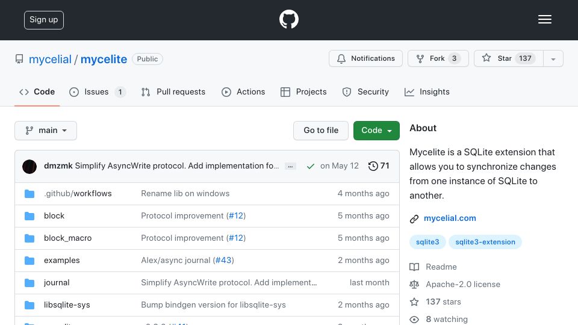Expand the Star lists dropdown arrow
Image resolution: width=578 pixels, height=325 pixels.
[553, 59]
